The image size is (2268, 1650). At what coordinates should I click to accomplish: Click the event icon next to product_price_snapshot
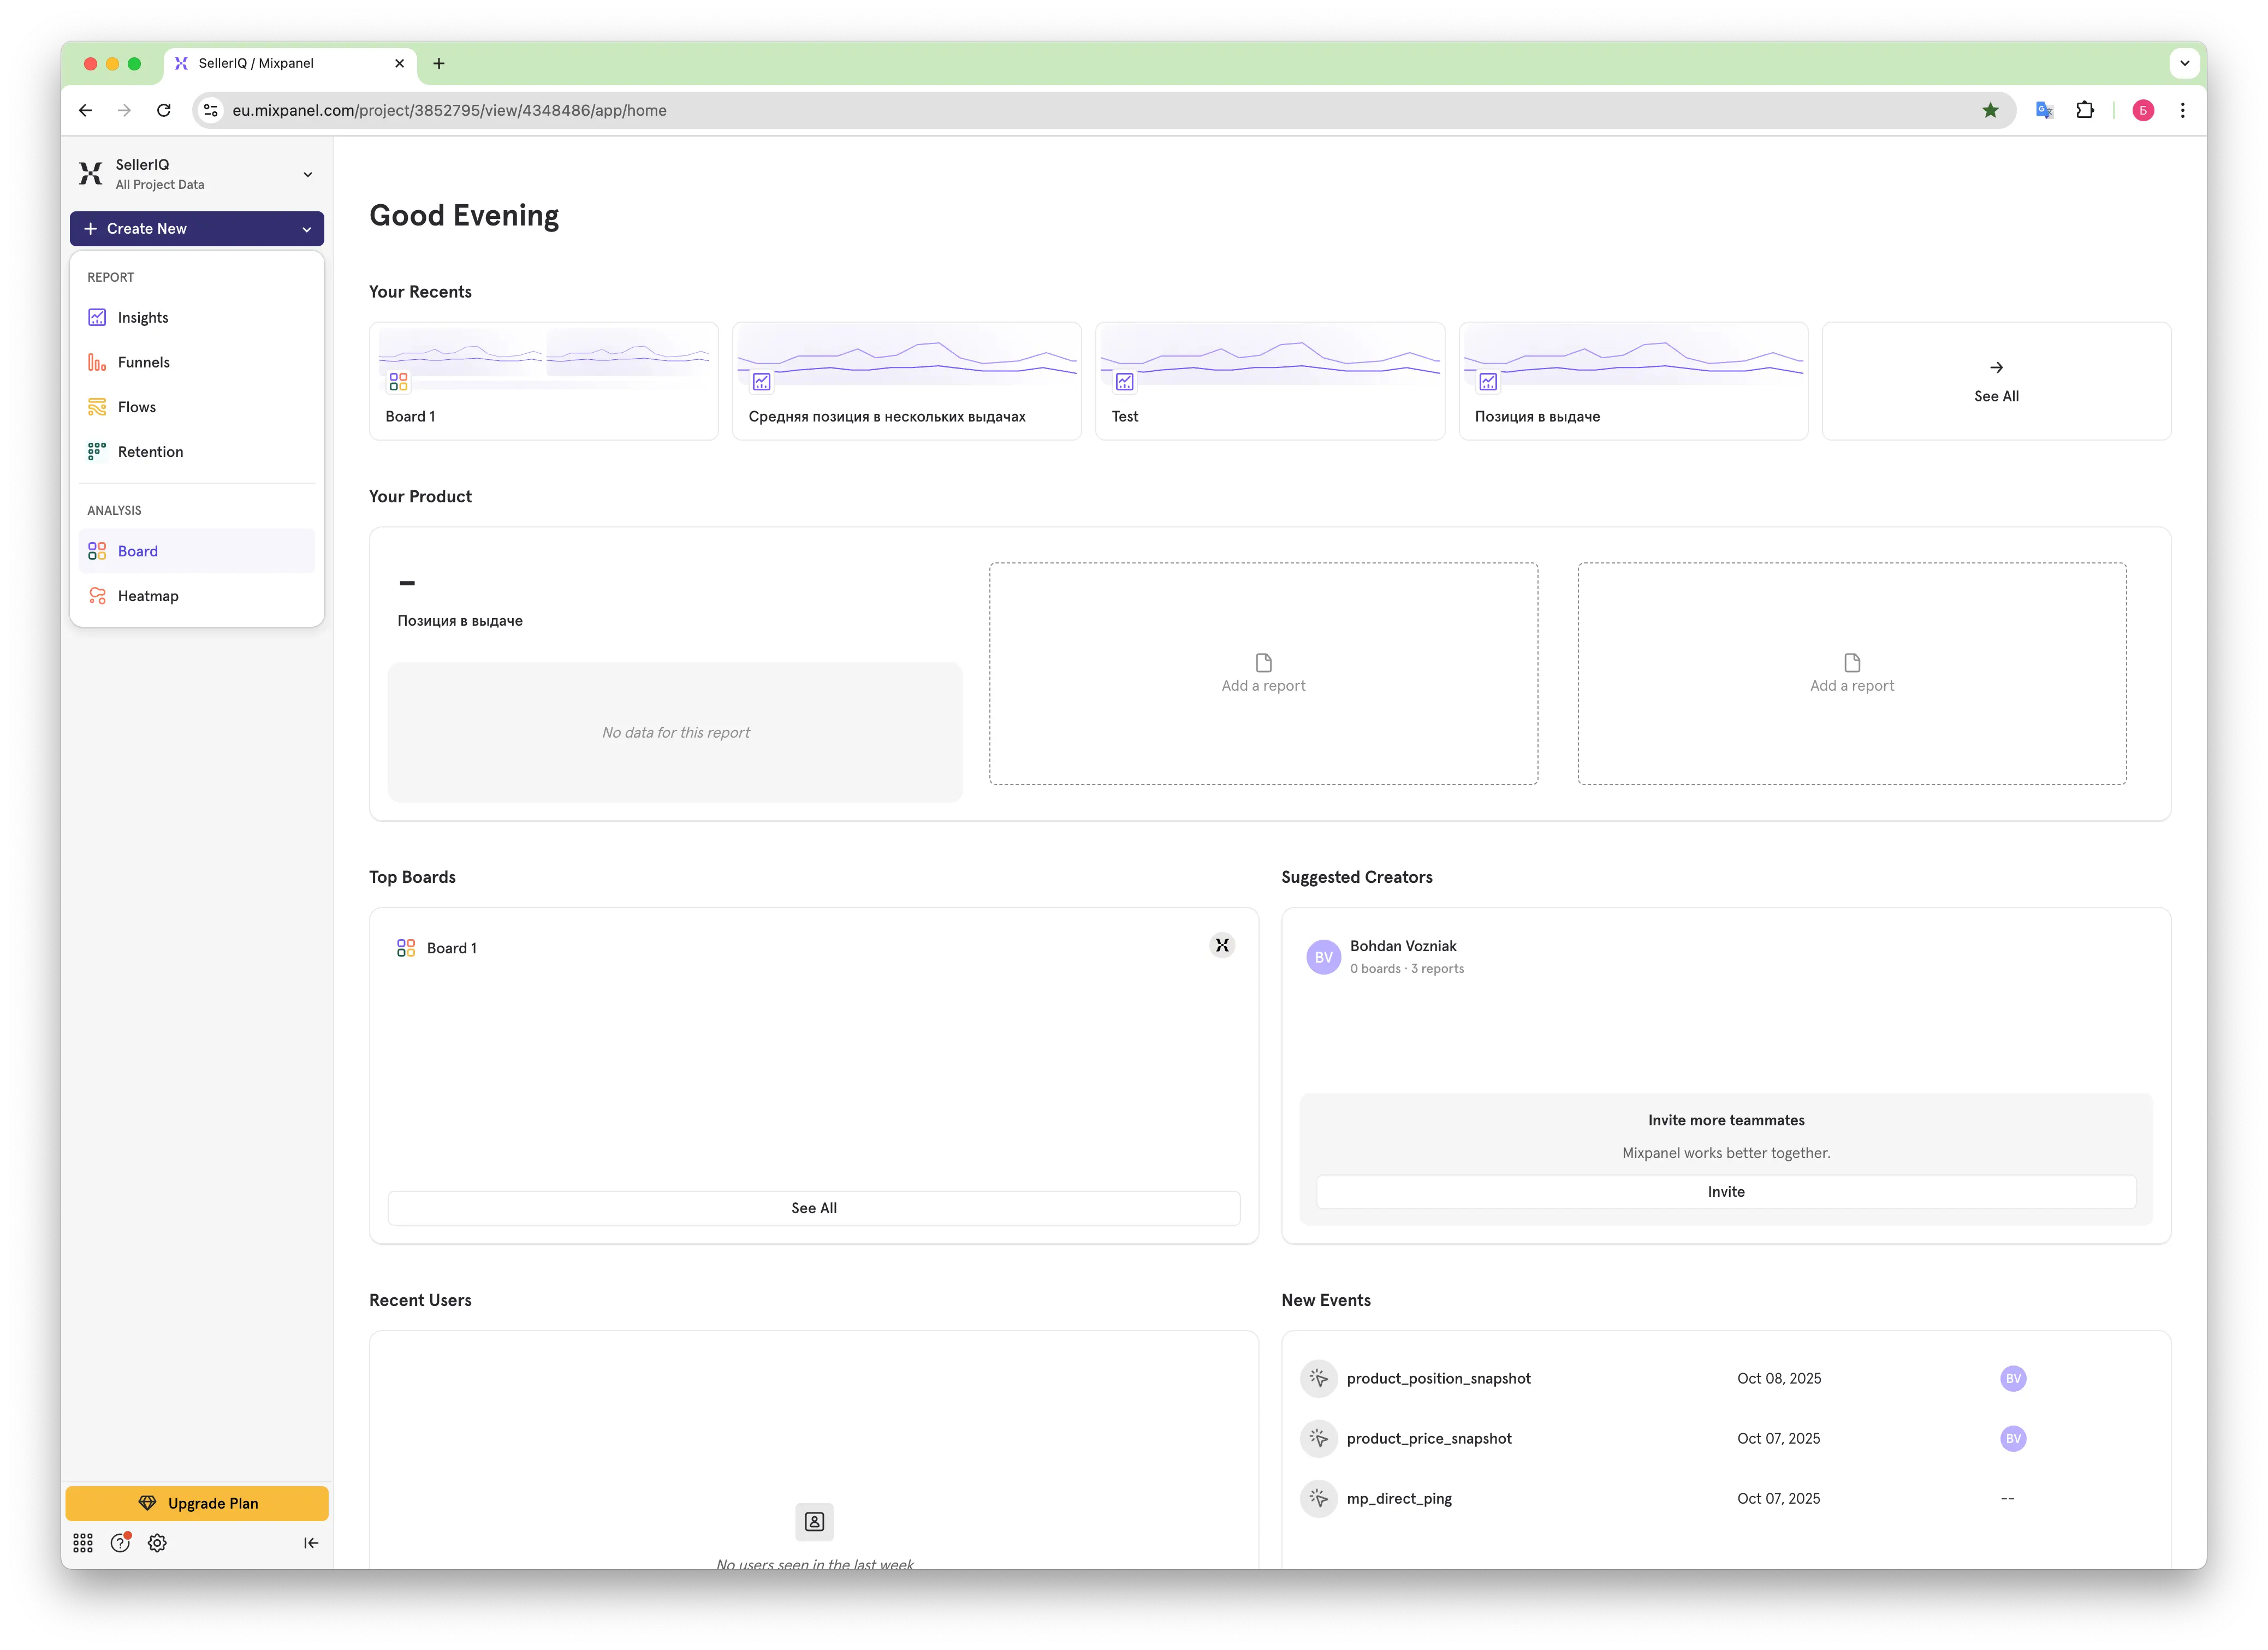point(1319,1439)
